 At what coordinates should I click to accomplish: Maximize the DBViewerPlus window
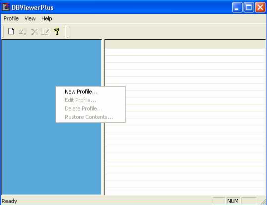249,7
